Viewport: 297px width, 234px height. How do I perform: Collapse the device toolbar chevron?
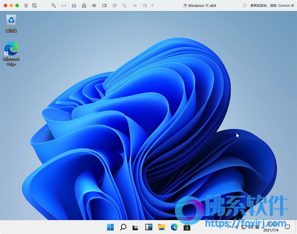coord(152,5)
